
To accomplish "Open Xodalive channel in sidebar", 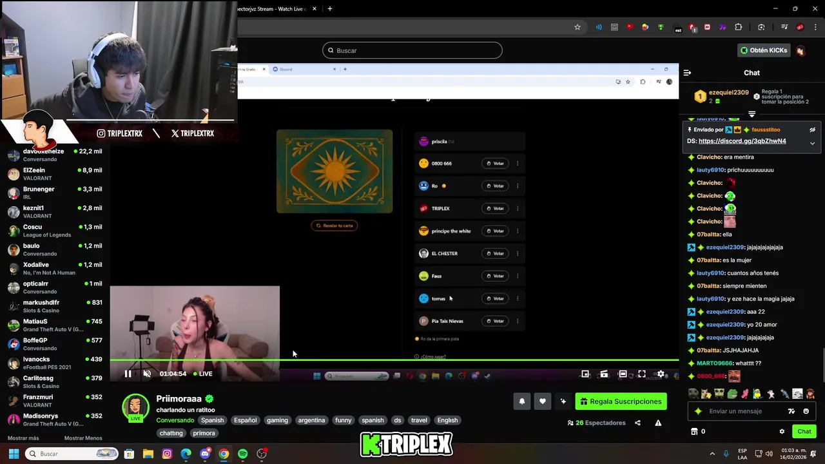I will click(x=55, y=268).
